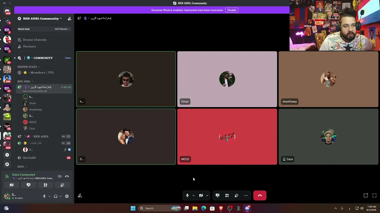Open the discover servers compass icon

tap(7, 164)
